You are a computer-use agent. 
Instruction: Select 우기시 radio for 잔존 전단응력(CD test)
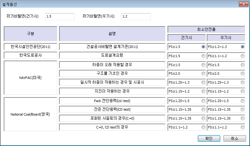pyautogui.click(x=243, y=110)
